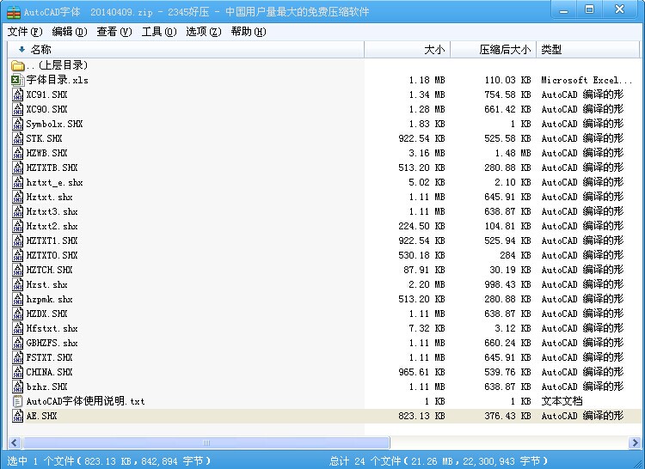Click the SHX icon of XC90.SHX

[18, 109]
